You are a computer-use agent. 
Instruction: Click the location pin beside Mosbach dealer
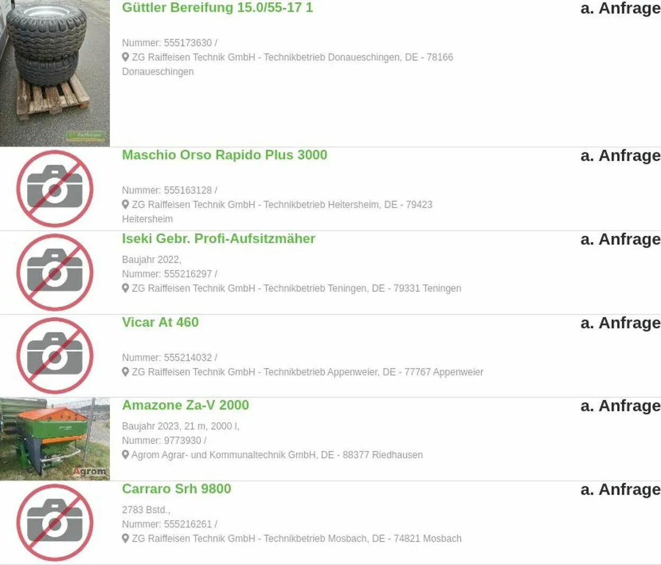pyautogui.click(x=125, y=539)
